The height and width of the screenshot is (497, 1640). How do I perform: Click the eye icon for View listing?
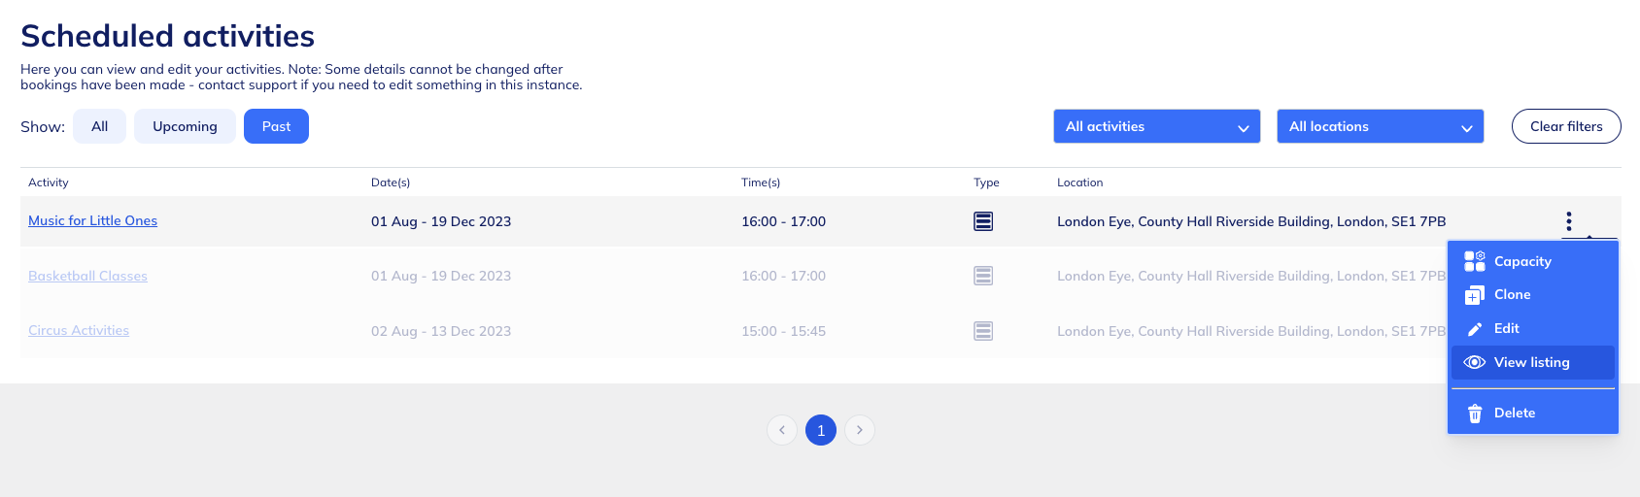tap(1474, 362)
